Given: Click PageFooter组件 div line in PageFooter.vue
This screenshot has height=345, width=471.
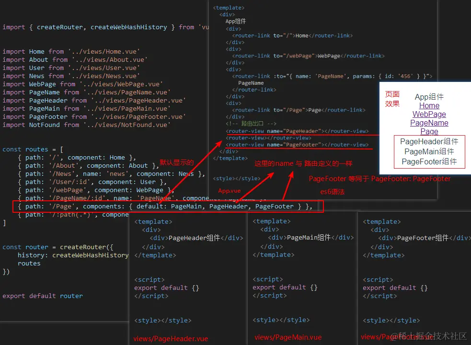Looking at the screenshot, I should [x=424, y=238].
